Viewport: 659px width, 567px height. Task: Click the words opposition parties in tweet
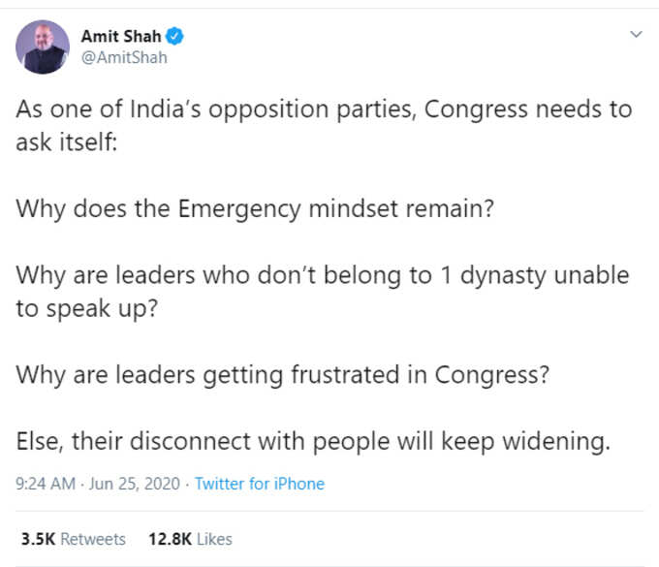[x=313, y=110]
